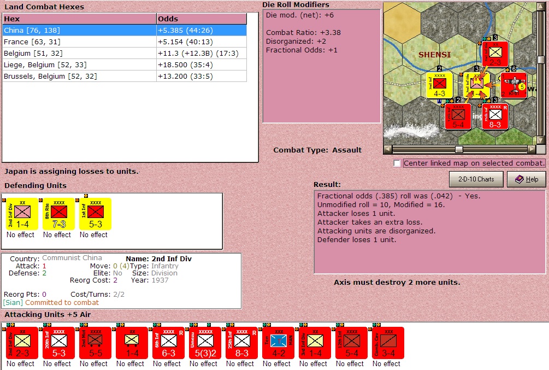Select attacking 2nd Mot 5-5 unit

tap(95, 343)
